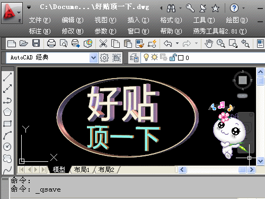The width and height of the screenshot is (265, 199).
Task: Expand the search options dropdown arrow
Action: click(180, 8)
